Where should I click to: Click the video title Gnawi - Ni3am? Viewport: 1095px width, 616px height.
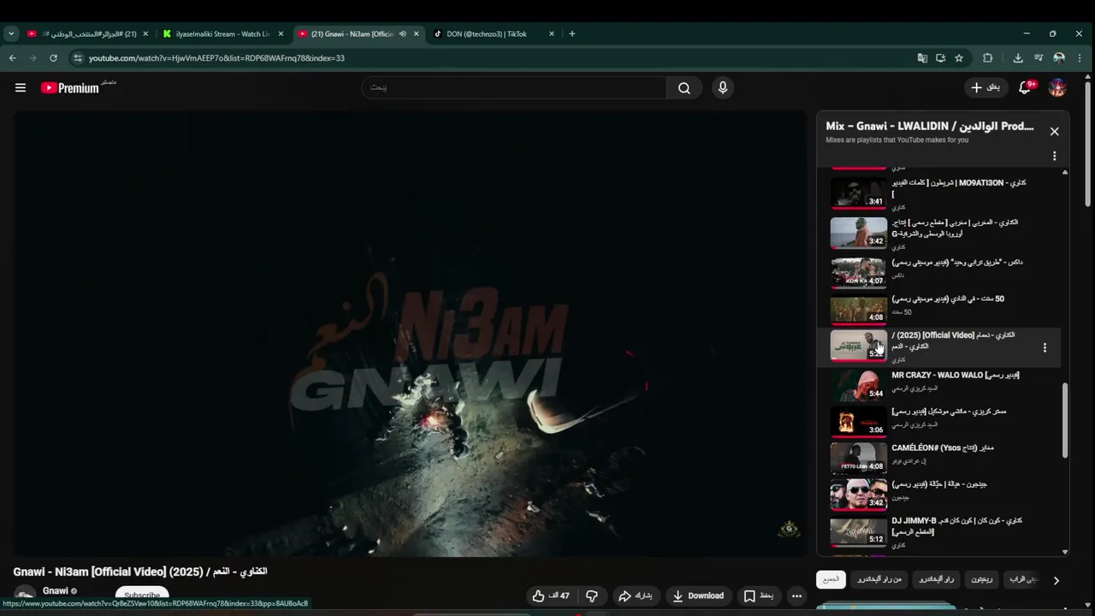(140, 571)
